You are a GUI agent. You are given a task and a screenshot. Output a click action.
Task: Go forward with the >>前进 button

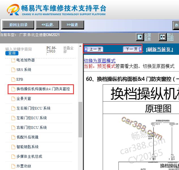73,25
